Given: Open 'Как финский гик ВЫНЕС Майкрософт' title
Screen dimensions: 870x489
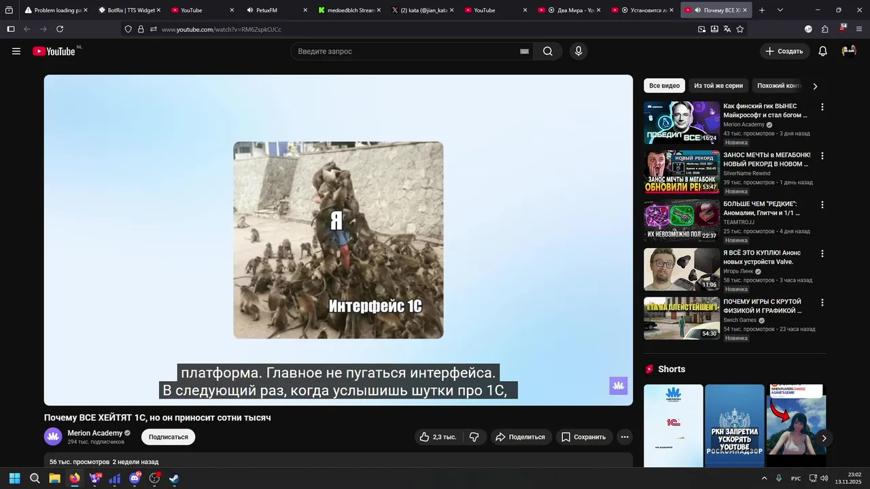Looking at the screenshot, I should [765, 111].
